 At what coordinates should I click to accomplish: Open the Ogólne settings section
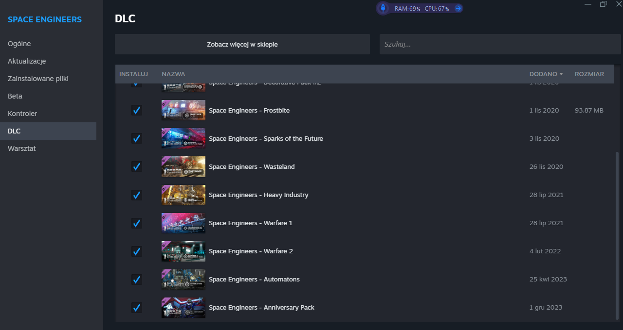click(19, 44)
